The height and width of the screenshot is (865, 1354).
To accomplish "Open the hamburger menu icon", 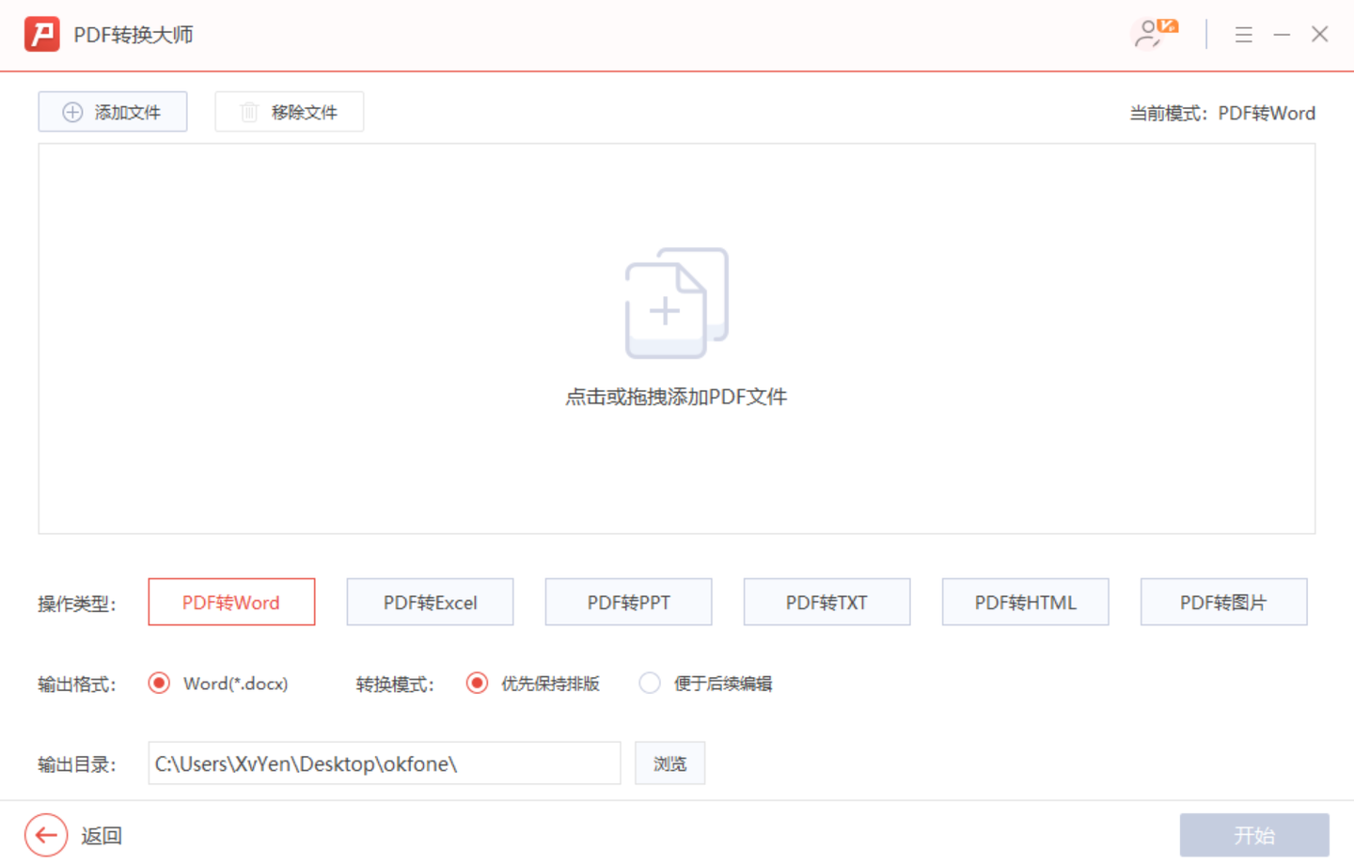I will tap(1243, 34).
